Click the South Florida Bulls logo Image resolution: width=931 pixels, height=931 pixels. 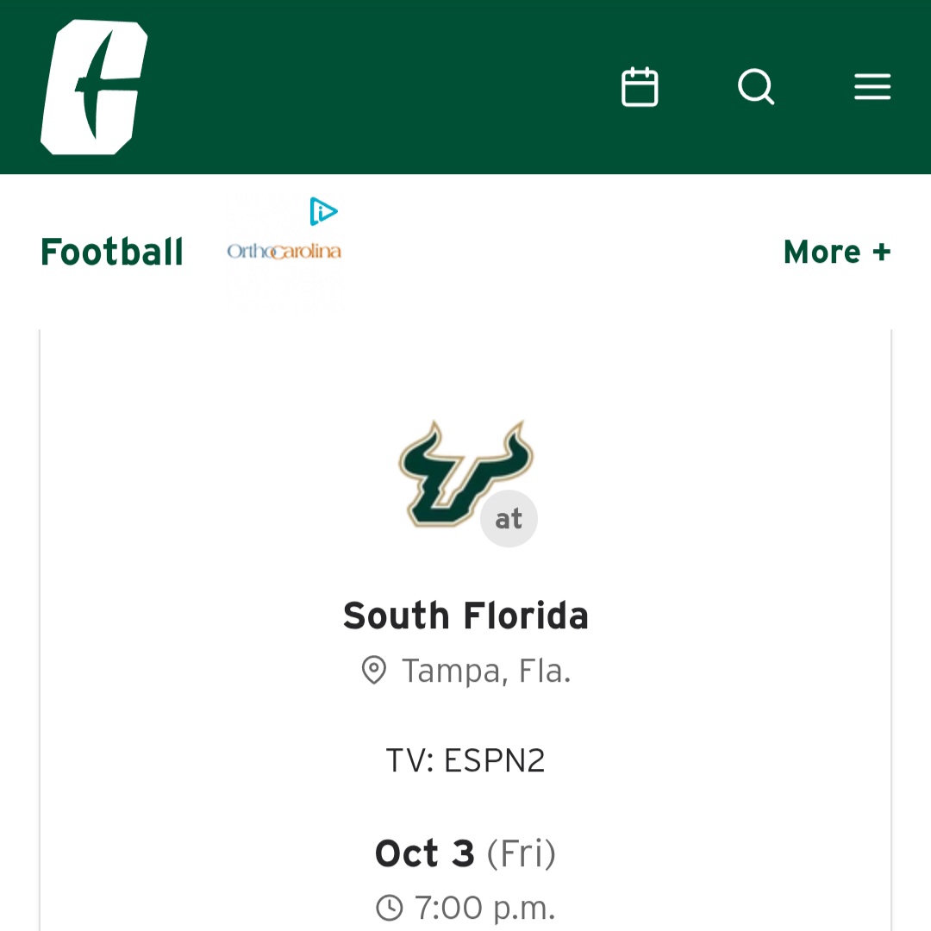pos(455,472)
